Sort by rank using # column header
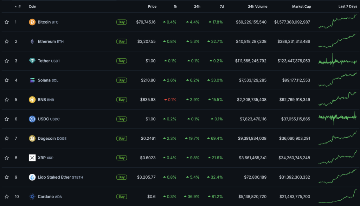This screenshot has width=360, height=206. 19,7
